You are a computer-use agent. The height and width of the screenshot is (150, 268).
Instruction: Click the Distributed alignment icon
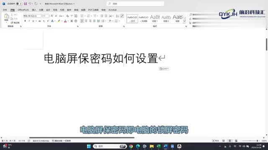pyautogui.click(x=98, y=21)
